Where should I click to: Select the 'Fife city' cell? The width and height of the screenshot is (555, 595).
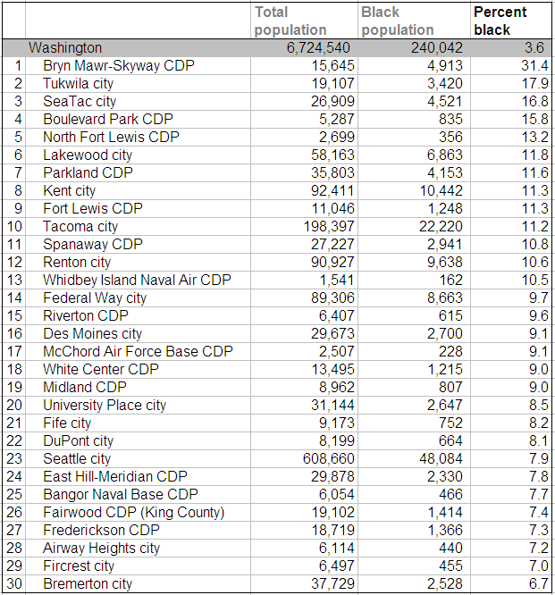[x=138, y=423]
